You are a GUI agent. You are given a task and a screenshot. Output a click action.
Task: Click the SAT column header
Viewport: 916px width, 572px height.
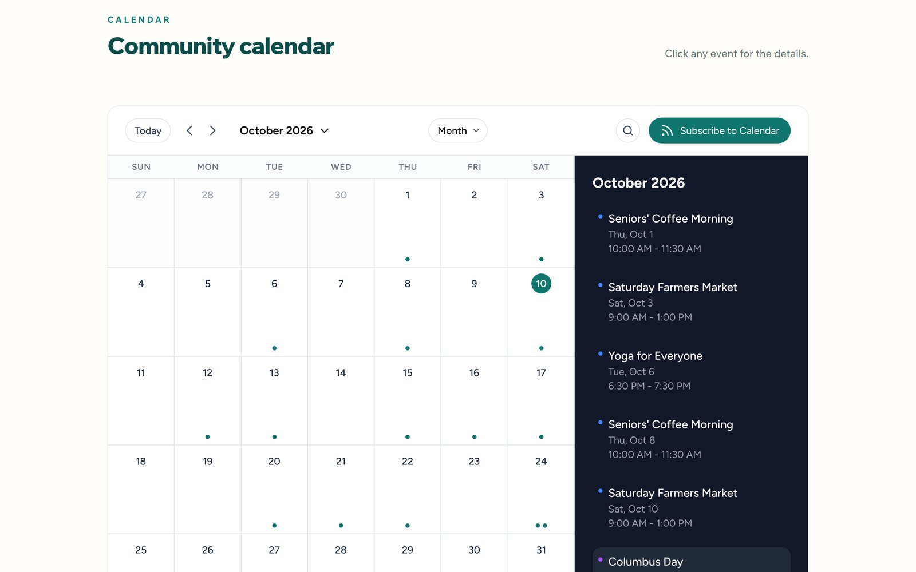tap(541, 167)
